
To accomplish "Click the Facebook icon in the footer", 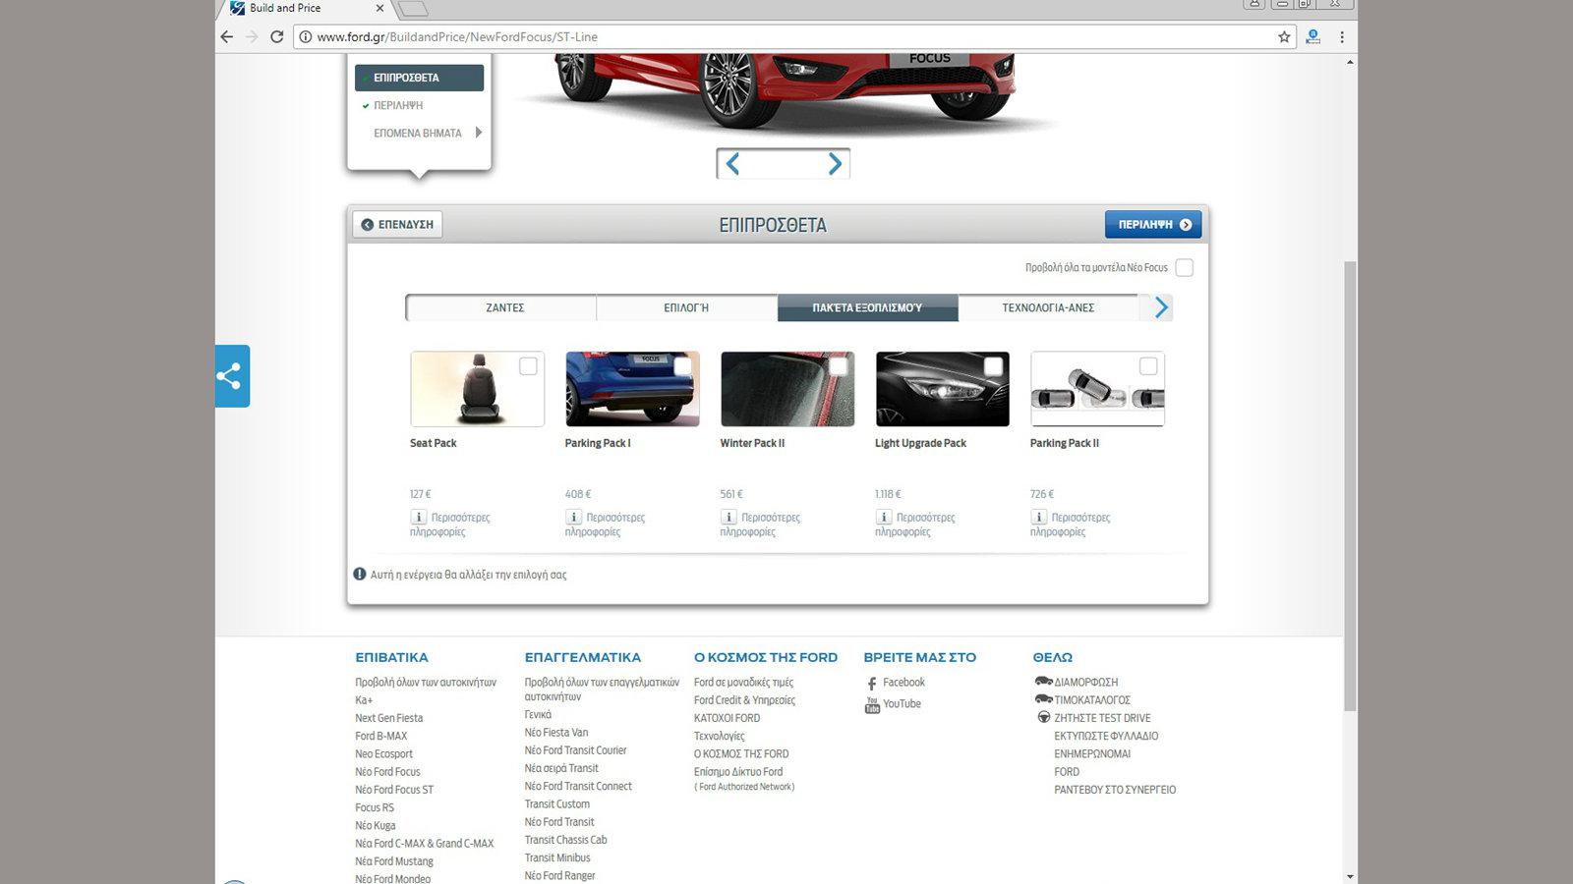I will (872, 684).
